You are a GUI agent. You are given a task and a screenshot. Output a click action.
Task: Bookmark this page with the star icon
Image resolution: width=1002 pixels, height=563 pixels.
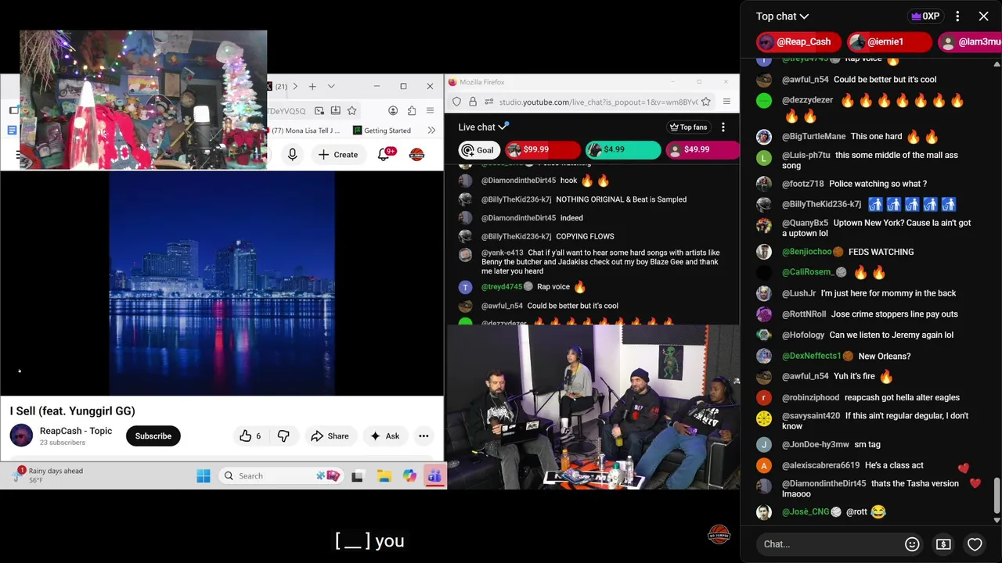click(x=351, y=111)
